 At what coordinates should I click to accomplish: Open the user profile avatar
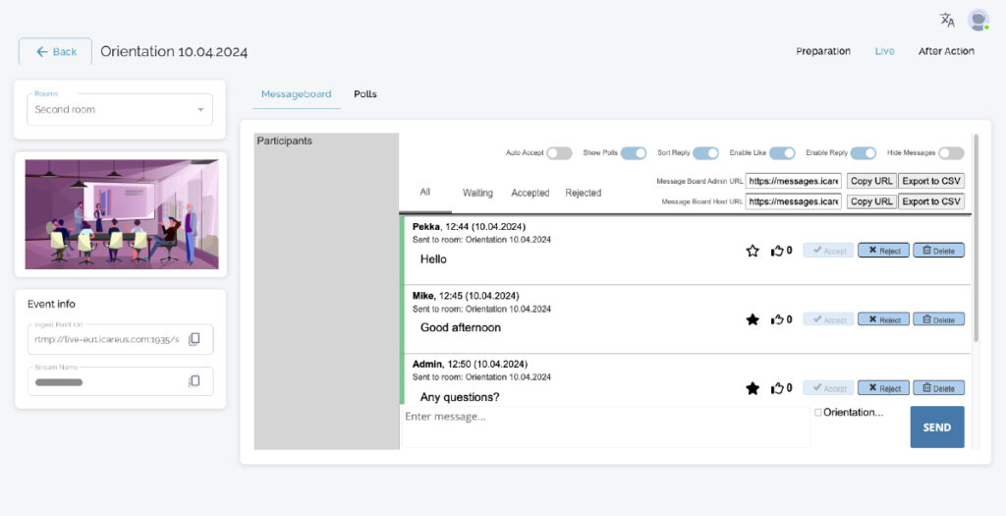point(978,20)
